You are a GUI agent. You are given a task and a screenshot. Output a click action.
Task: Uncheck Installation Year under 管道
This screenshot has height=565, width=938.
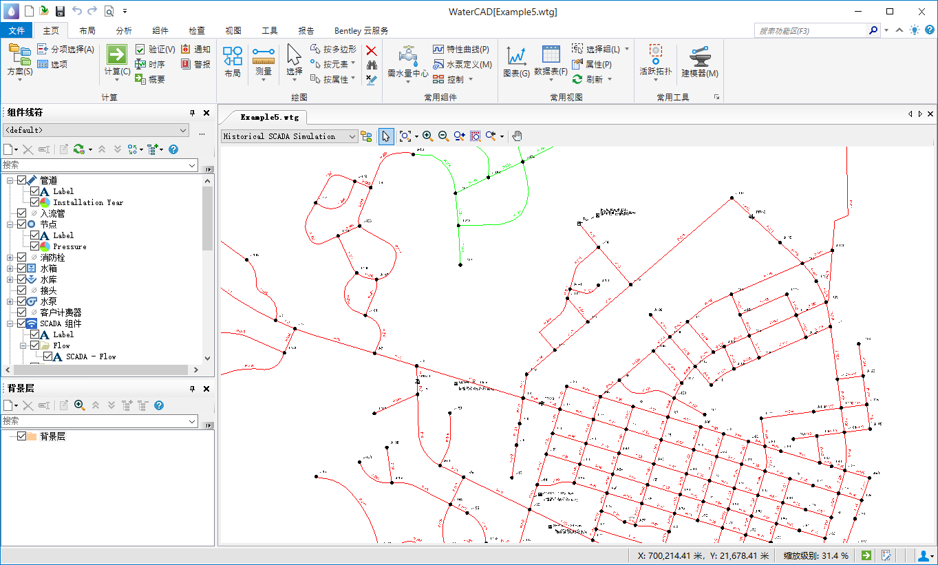[x=35, y=202]
